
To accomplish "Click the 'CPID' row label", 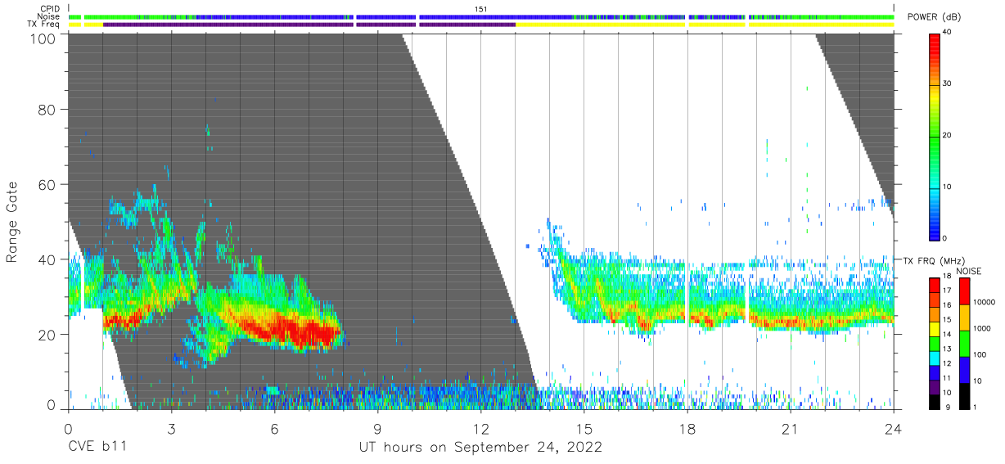I will click(50, 9).
